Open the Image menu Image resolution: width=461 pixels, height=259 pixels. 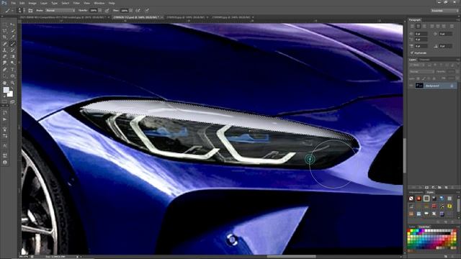click(x=32, y=3)
